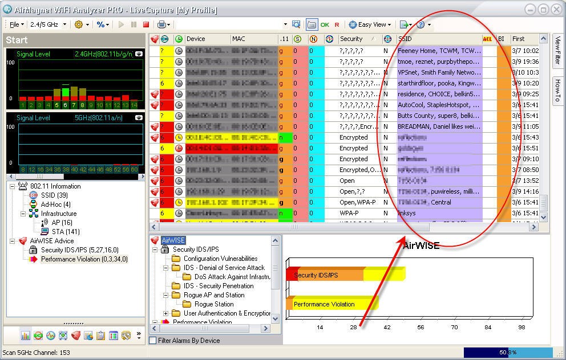This screenshot has width=566, height=360.
Task: Sort by the alarm horn column header
Action: coord(155,39)
